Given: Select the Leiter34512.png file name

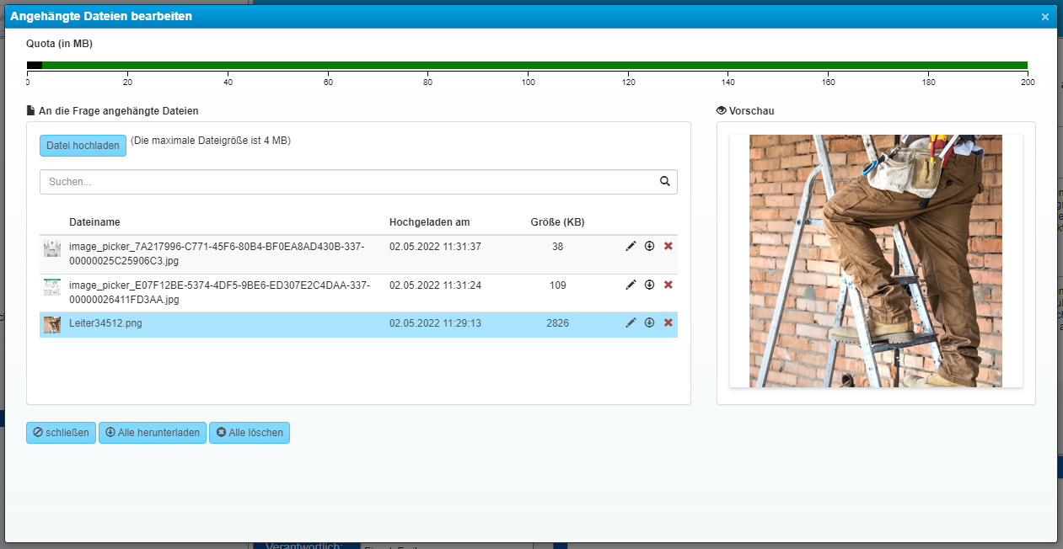Looking at the screenshot, I should click(x=105, y=323).
